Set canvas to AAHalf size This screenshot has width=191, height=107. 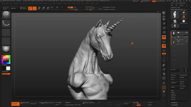pos(164,33)
